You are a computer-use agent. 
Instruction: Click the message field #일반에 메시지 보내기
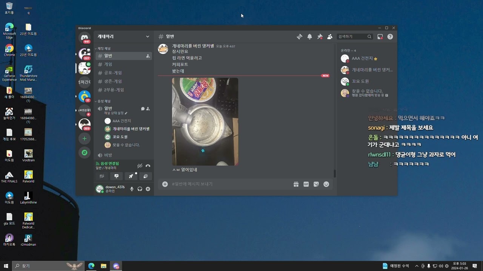coord(230,184)
